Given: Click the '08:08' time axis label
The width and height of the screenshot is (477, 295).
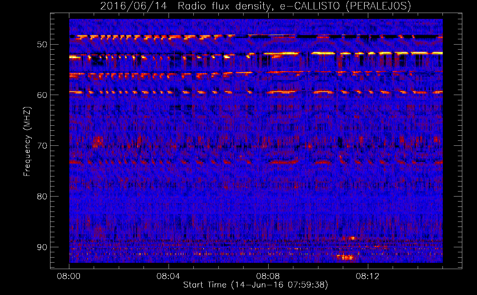Looking at the screenshot, I should (x=268, y=276).
